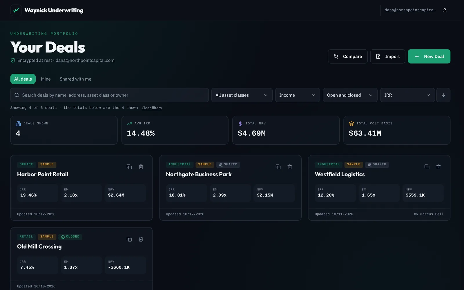Select the All deals tab
Image resolution: width=464 pixels, height=290 pixels.
tap(23, 79)
